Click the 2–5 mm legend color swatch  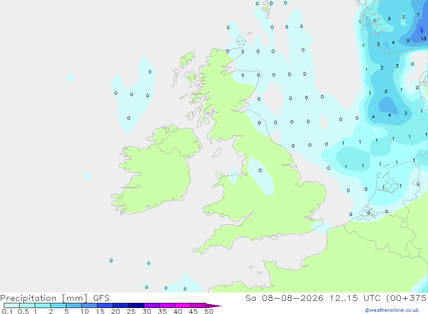tap(58, 305)
